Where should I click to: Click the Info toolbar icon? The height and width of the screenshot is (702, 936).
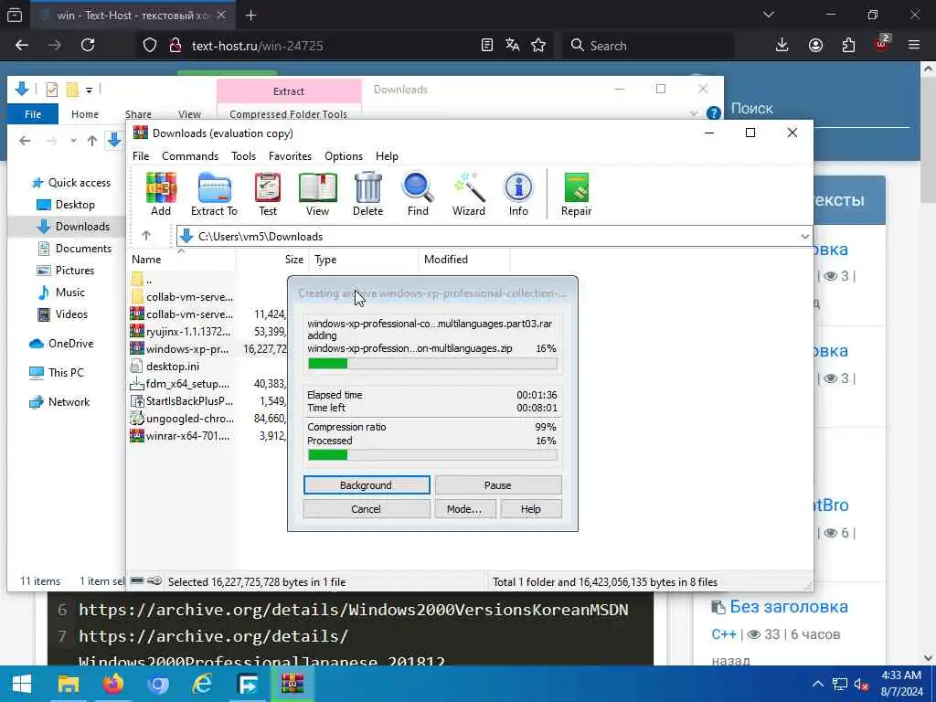[518, 194]
